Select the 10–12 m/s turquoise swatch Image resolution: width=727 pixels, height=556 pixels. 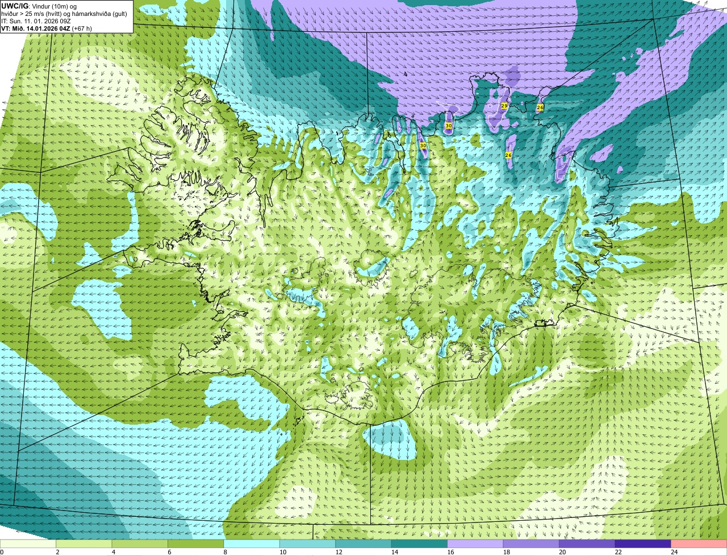(x=308, y=543)
